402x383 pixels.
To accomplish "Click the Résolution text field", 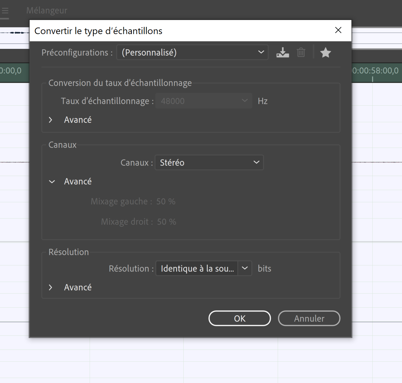I will pyautogui.click(x=197, y=269).
